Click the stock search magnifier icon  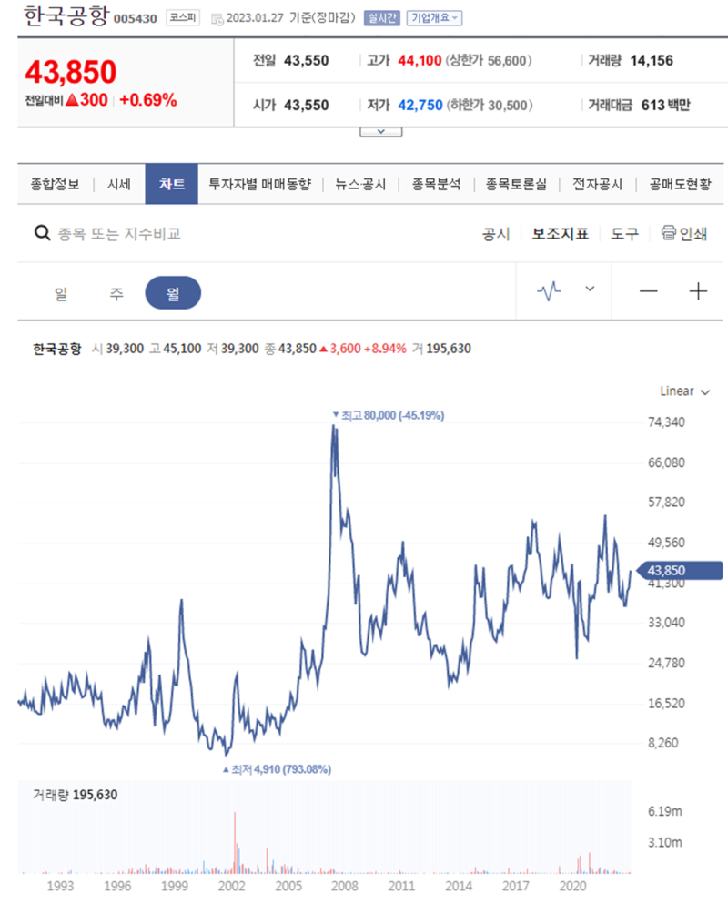tap(42, 233)
